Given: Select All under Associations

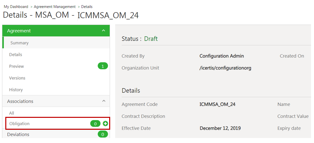Looking at the screenshot, I should pyautogui.click(x=12, y=113).
